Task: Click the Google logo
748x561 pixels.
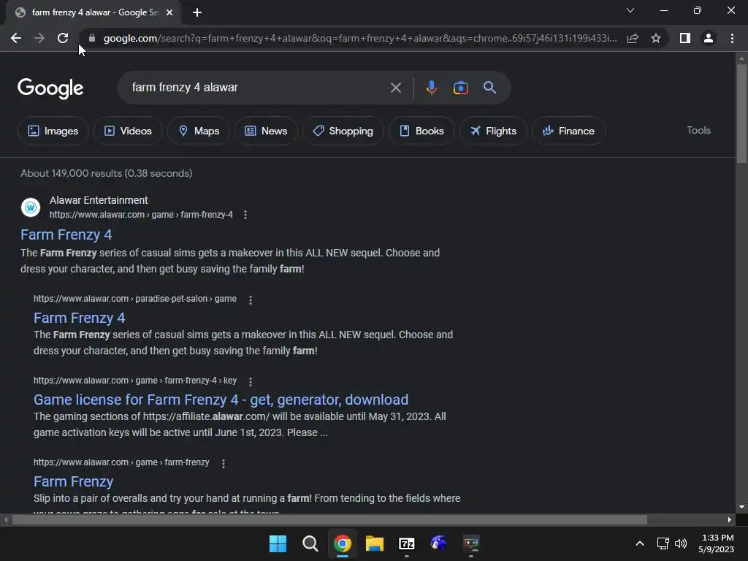Action: [x=50, y=88]
